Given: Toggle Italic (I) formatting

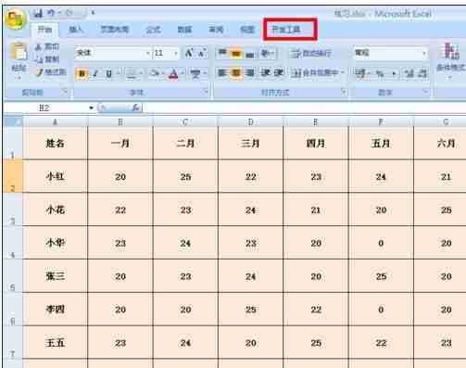Looking at the screenshot, I should [95, 73].
